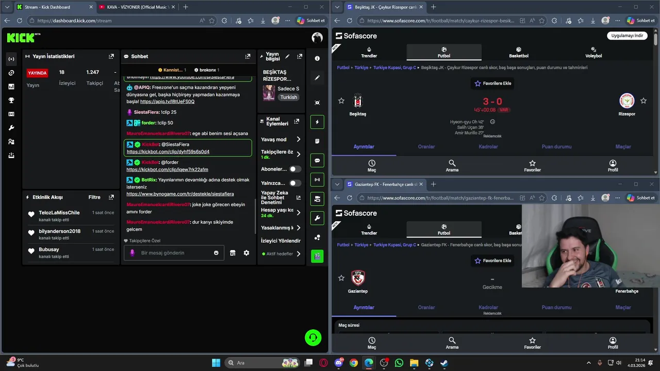The image size is (660, 371).
Task: Open the Kick sidebar stream link icon
Action: pos(11,73)
